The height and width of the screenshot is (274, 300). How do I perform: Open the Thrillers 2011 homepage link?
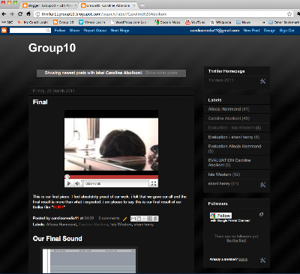coord(221,80)
